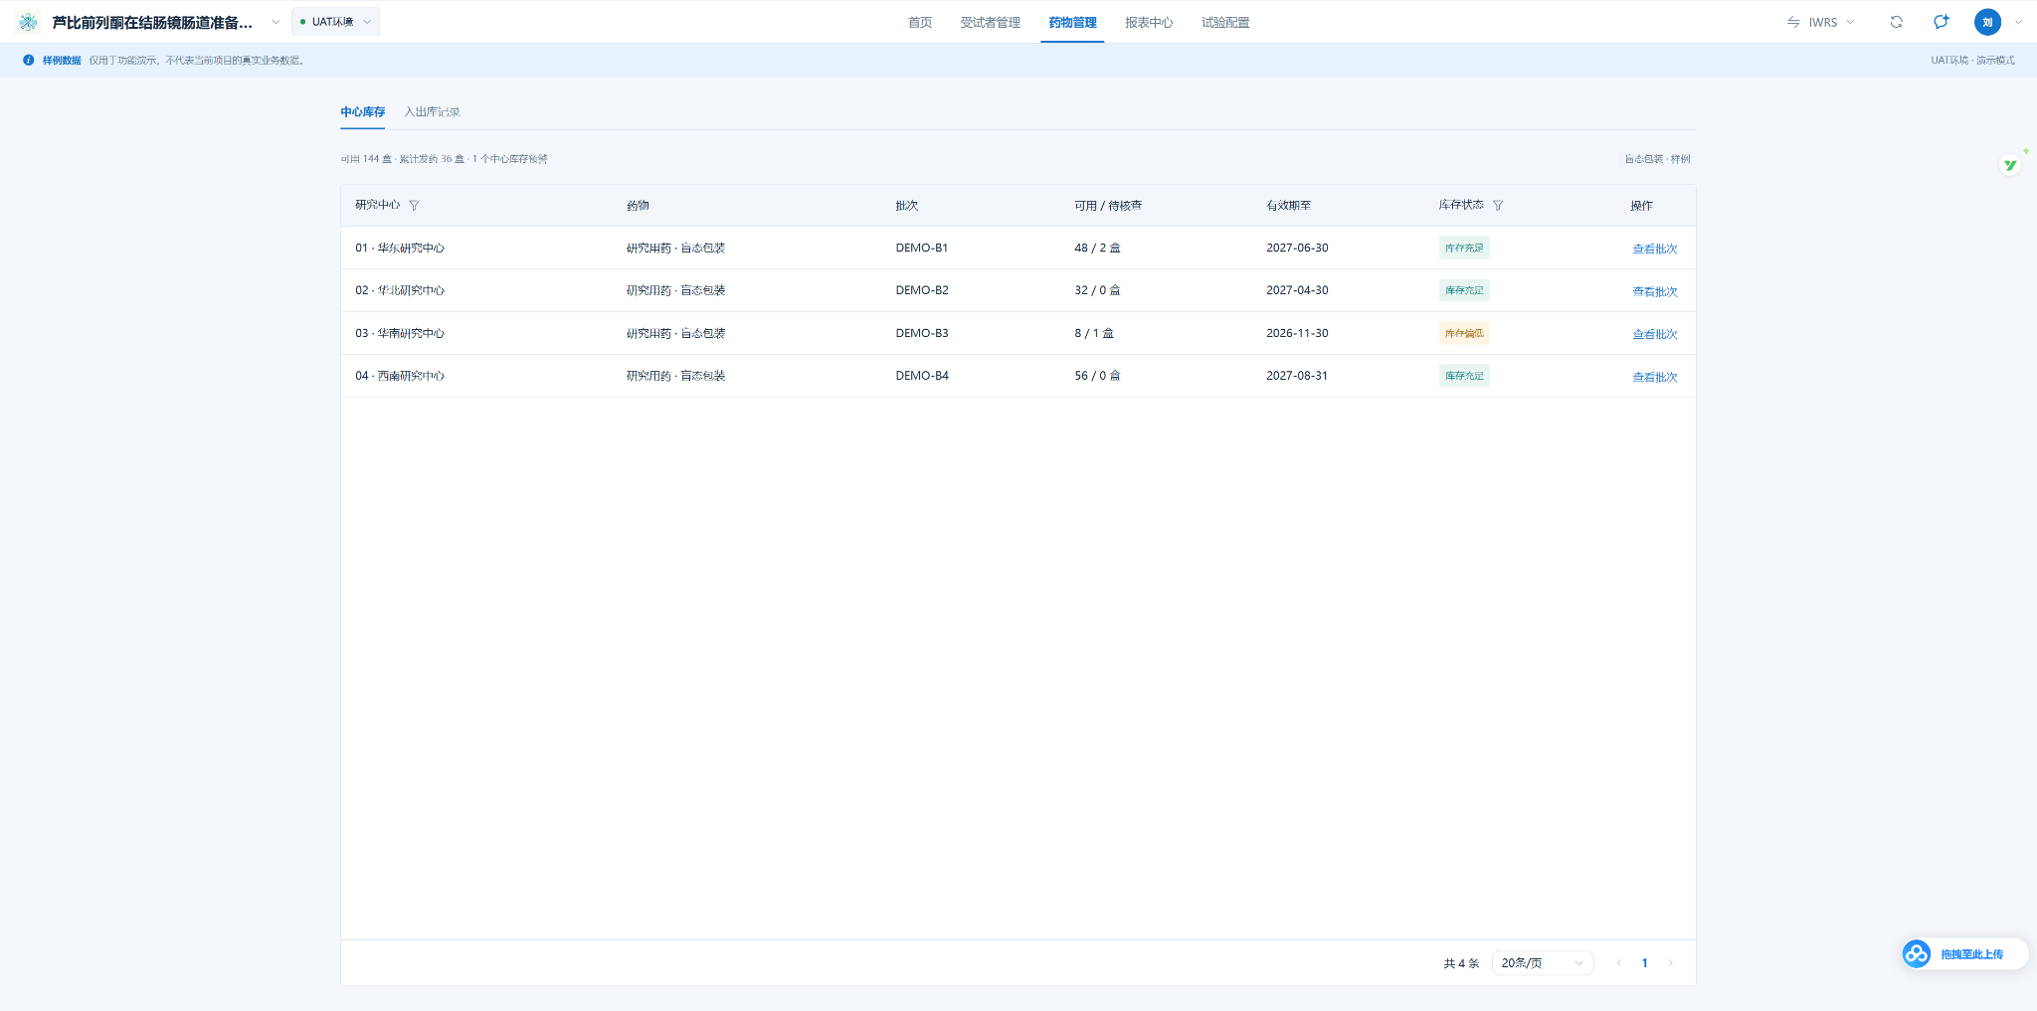The height and width of the screenshot is (1011, 2037).
Task: Click the green floating assistant icon
Action: pos(2011,165)
